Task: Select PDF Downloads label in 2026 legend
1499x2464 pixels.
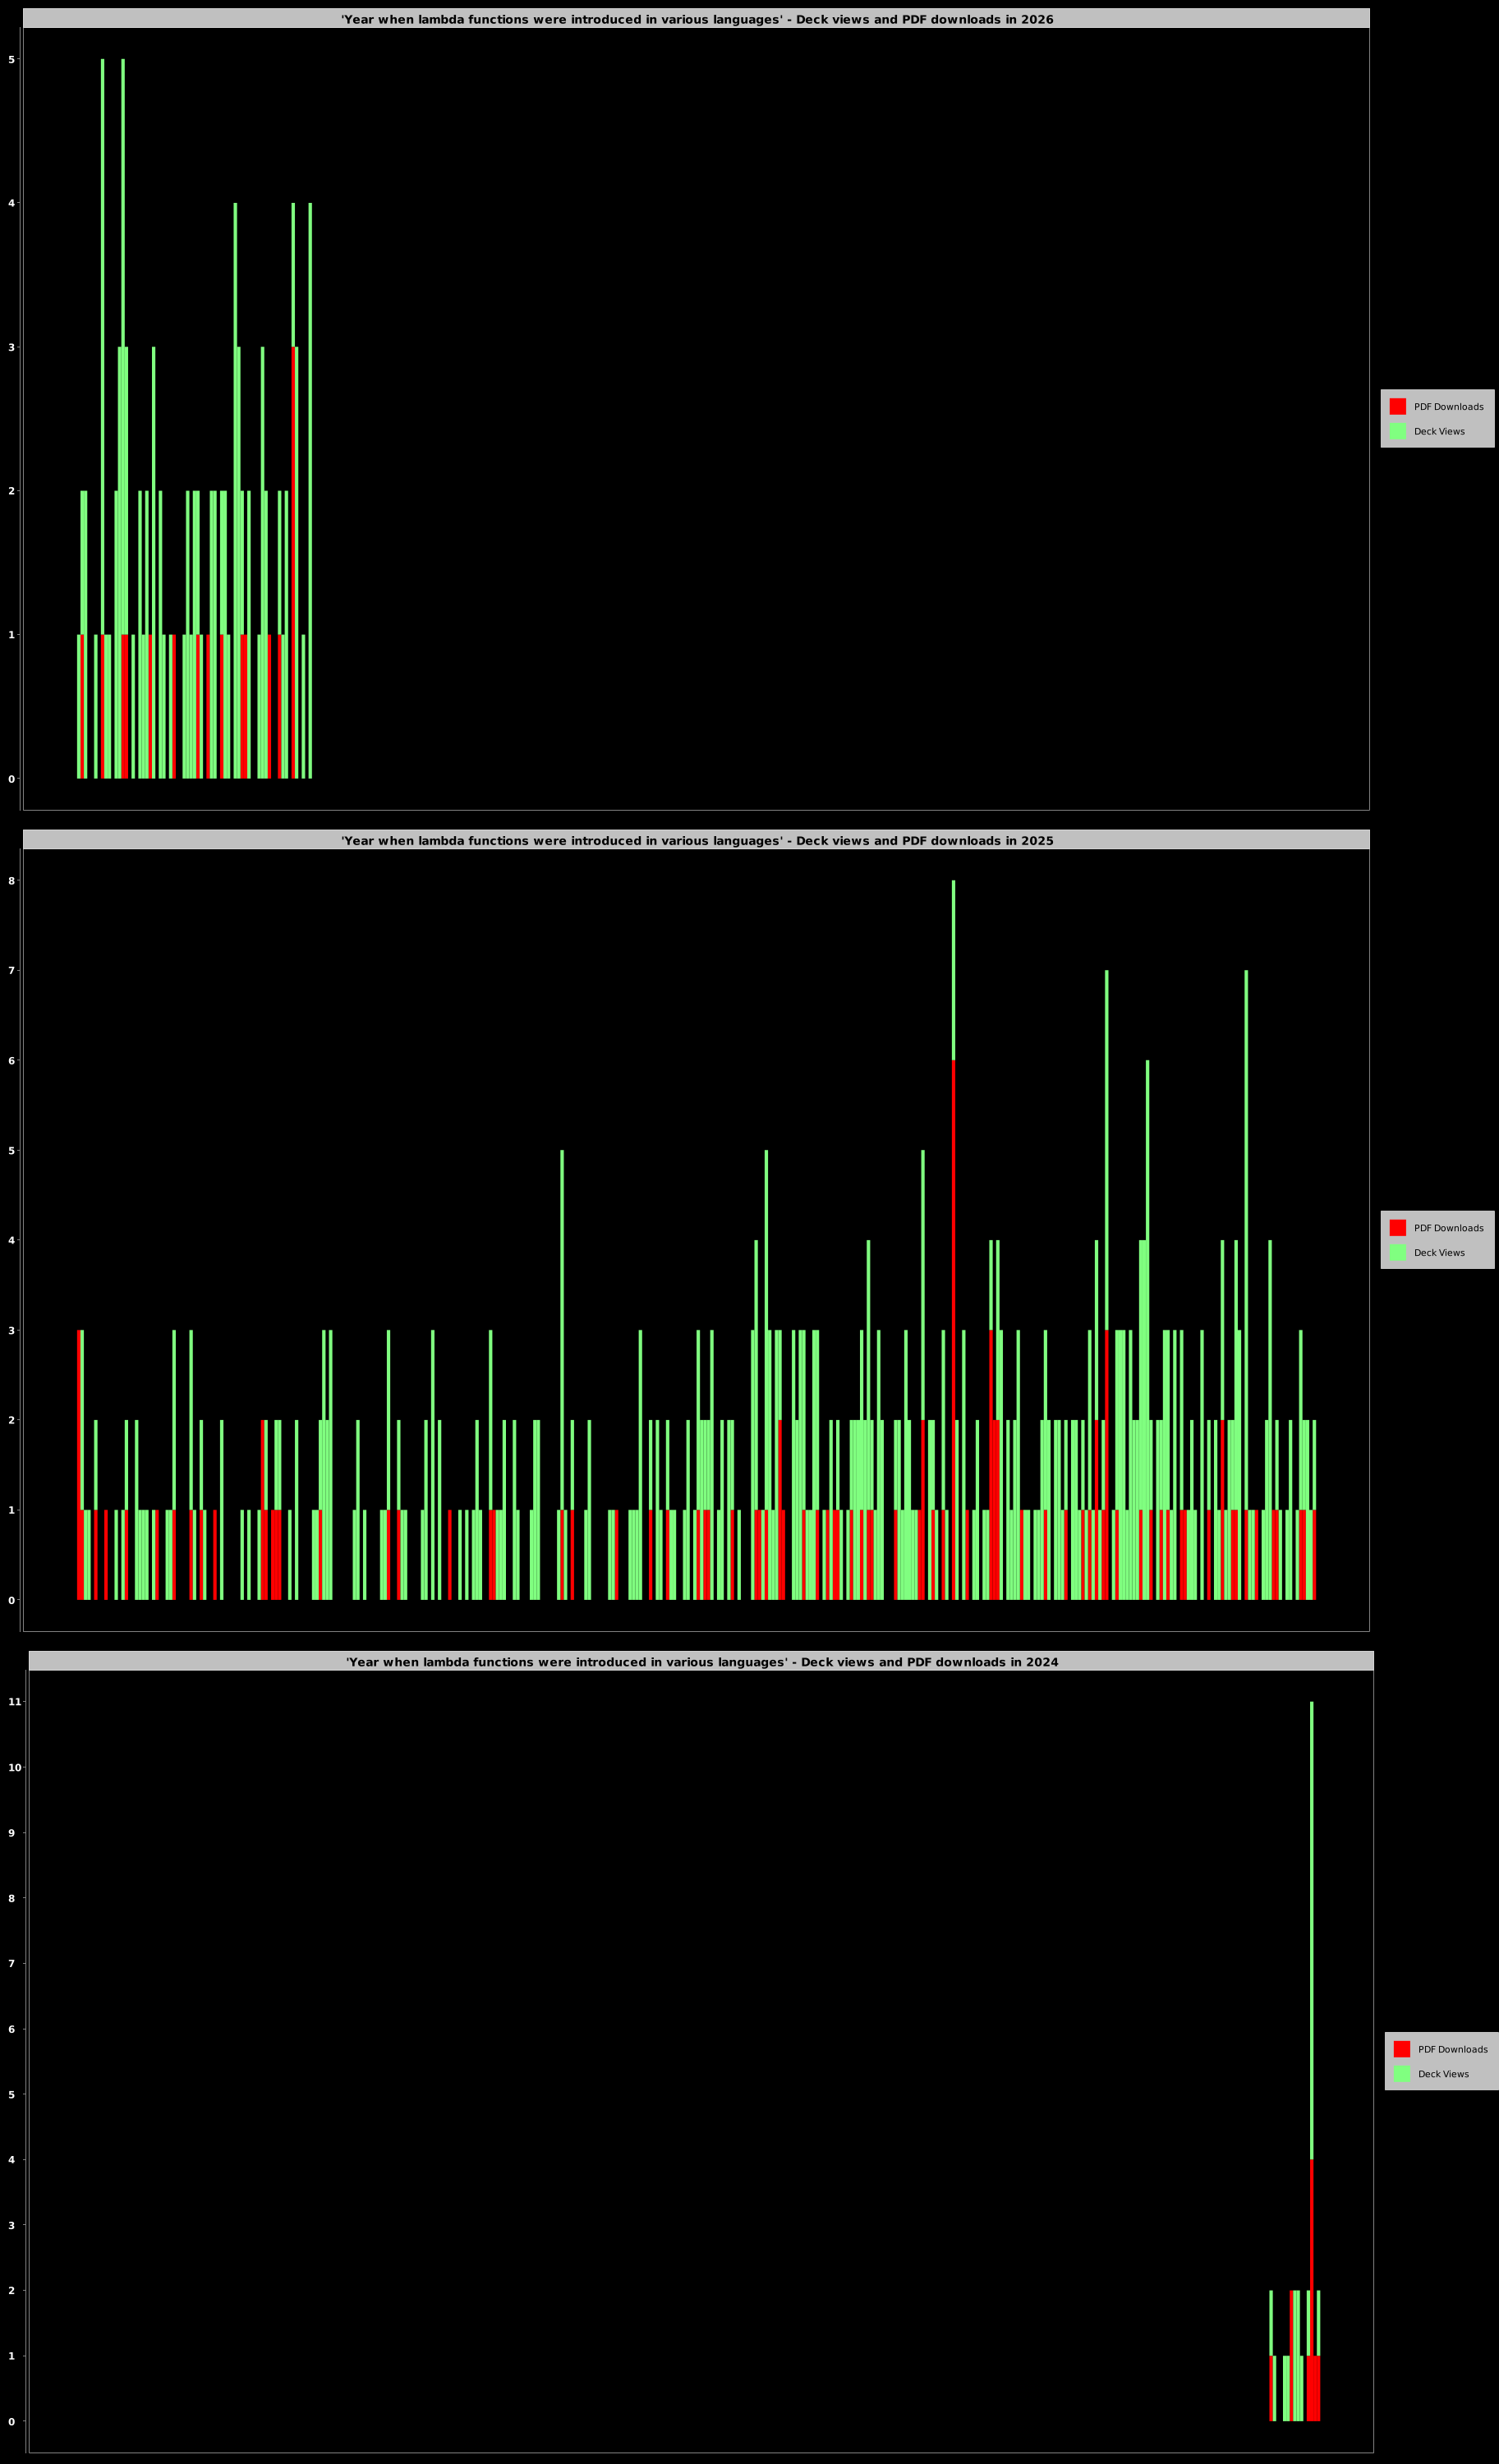Action: [x=1448, y=407]
